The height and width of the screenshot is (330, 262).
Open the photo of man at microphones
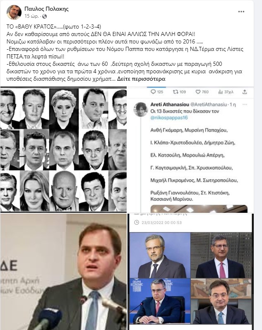click(x=63, y=272)
